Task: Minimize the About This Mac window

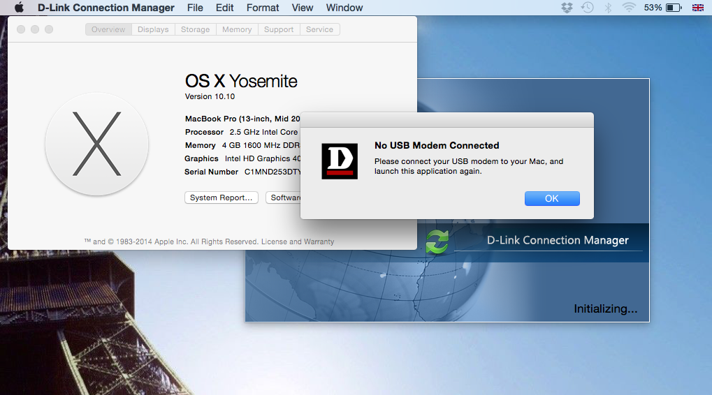Action: 35,29
